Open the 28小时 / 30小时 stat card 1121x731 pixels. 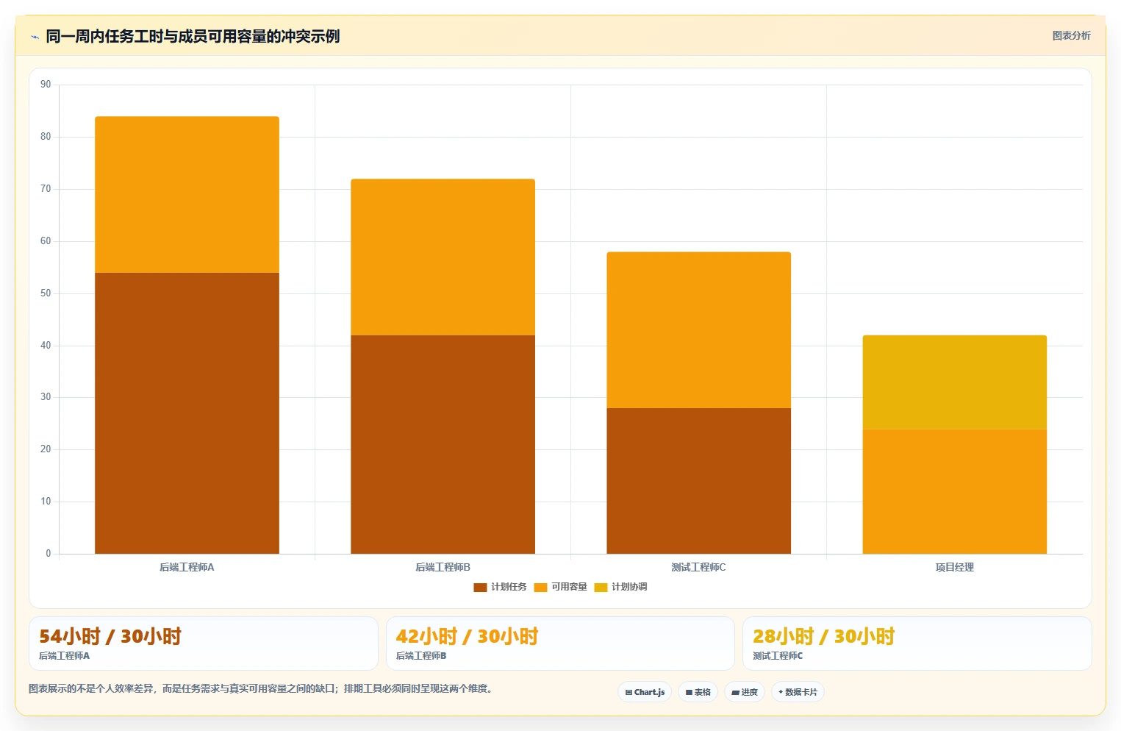pos(917,643)
